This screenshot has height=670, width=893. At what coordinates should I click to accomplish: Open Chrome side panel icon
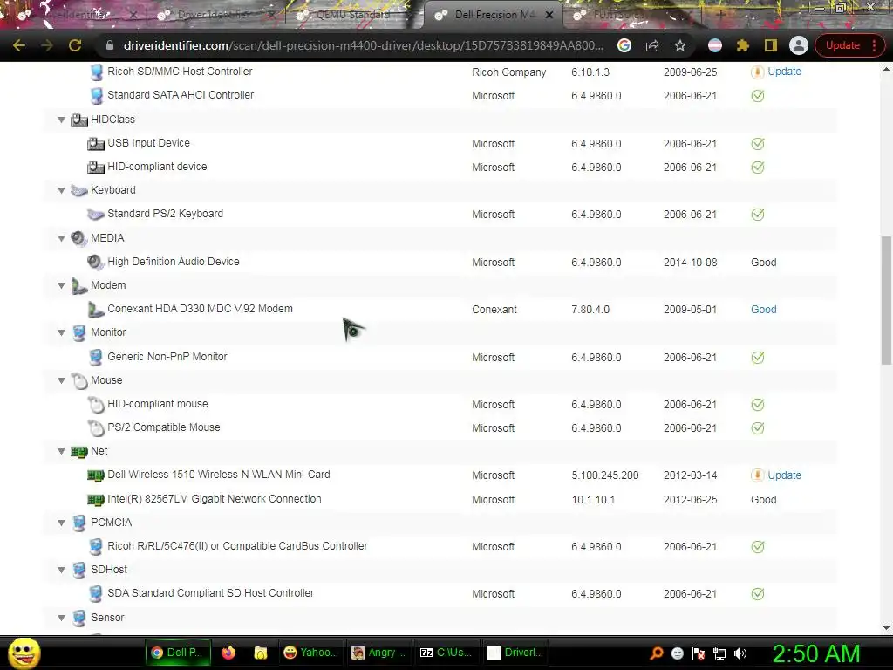point(771,45)
